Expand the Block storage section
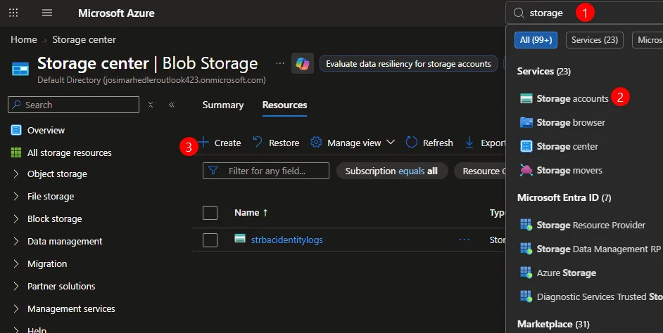663x333 pixels. click(16, 218)
